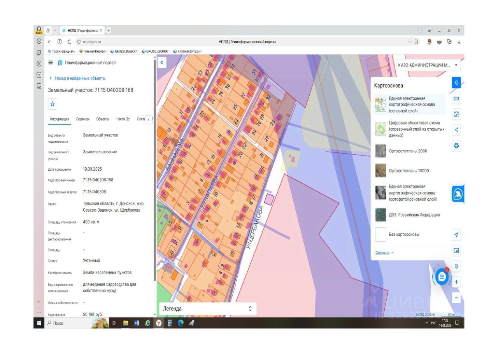Screen dimensions: 498x352
Task: Open the Windows notification center
Action: [x=457, y=323]
